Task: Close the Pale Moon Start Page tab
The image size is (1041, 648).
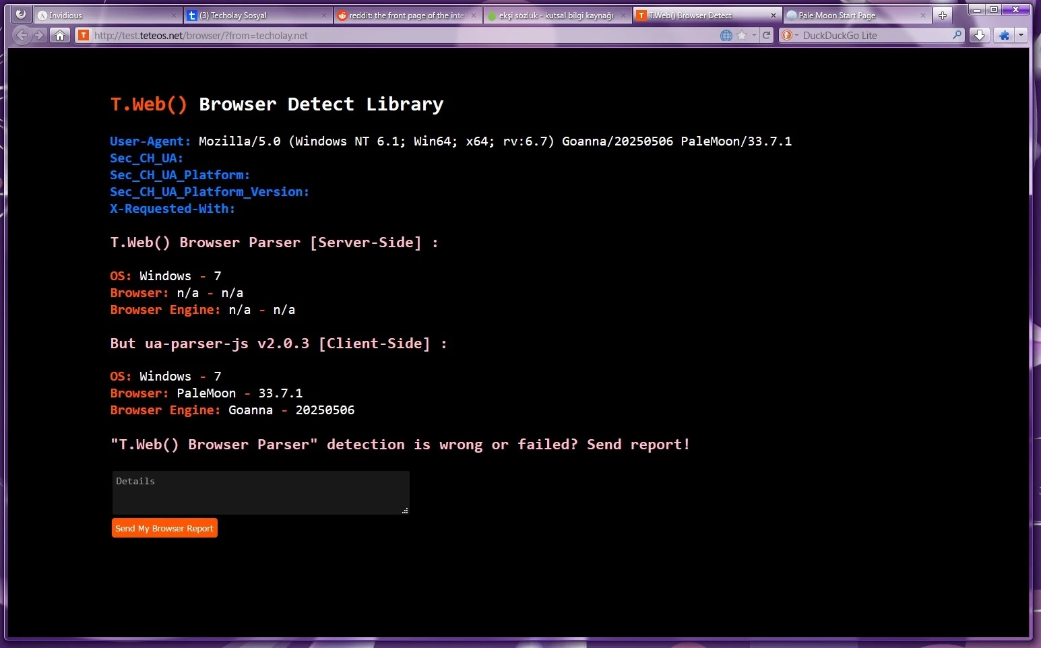Action: (922, 15)
